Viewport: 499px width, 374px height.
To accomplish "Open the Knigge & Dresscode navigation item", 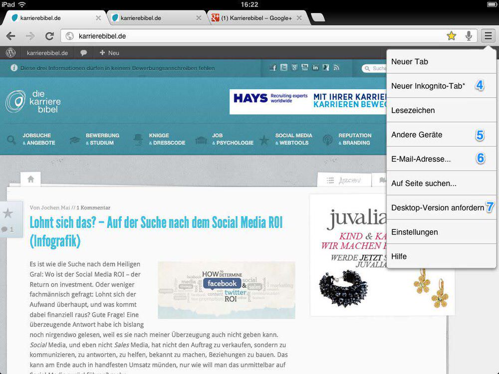I will point(159,139).
